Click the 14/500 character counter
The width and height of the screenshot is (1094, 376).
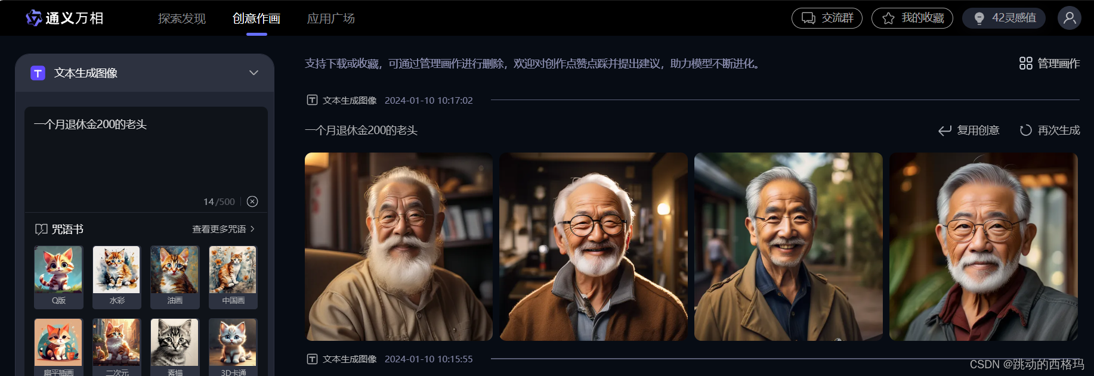pos(219,201)
